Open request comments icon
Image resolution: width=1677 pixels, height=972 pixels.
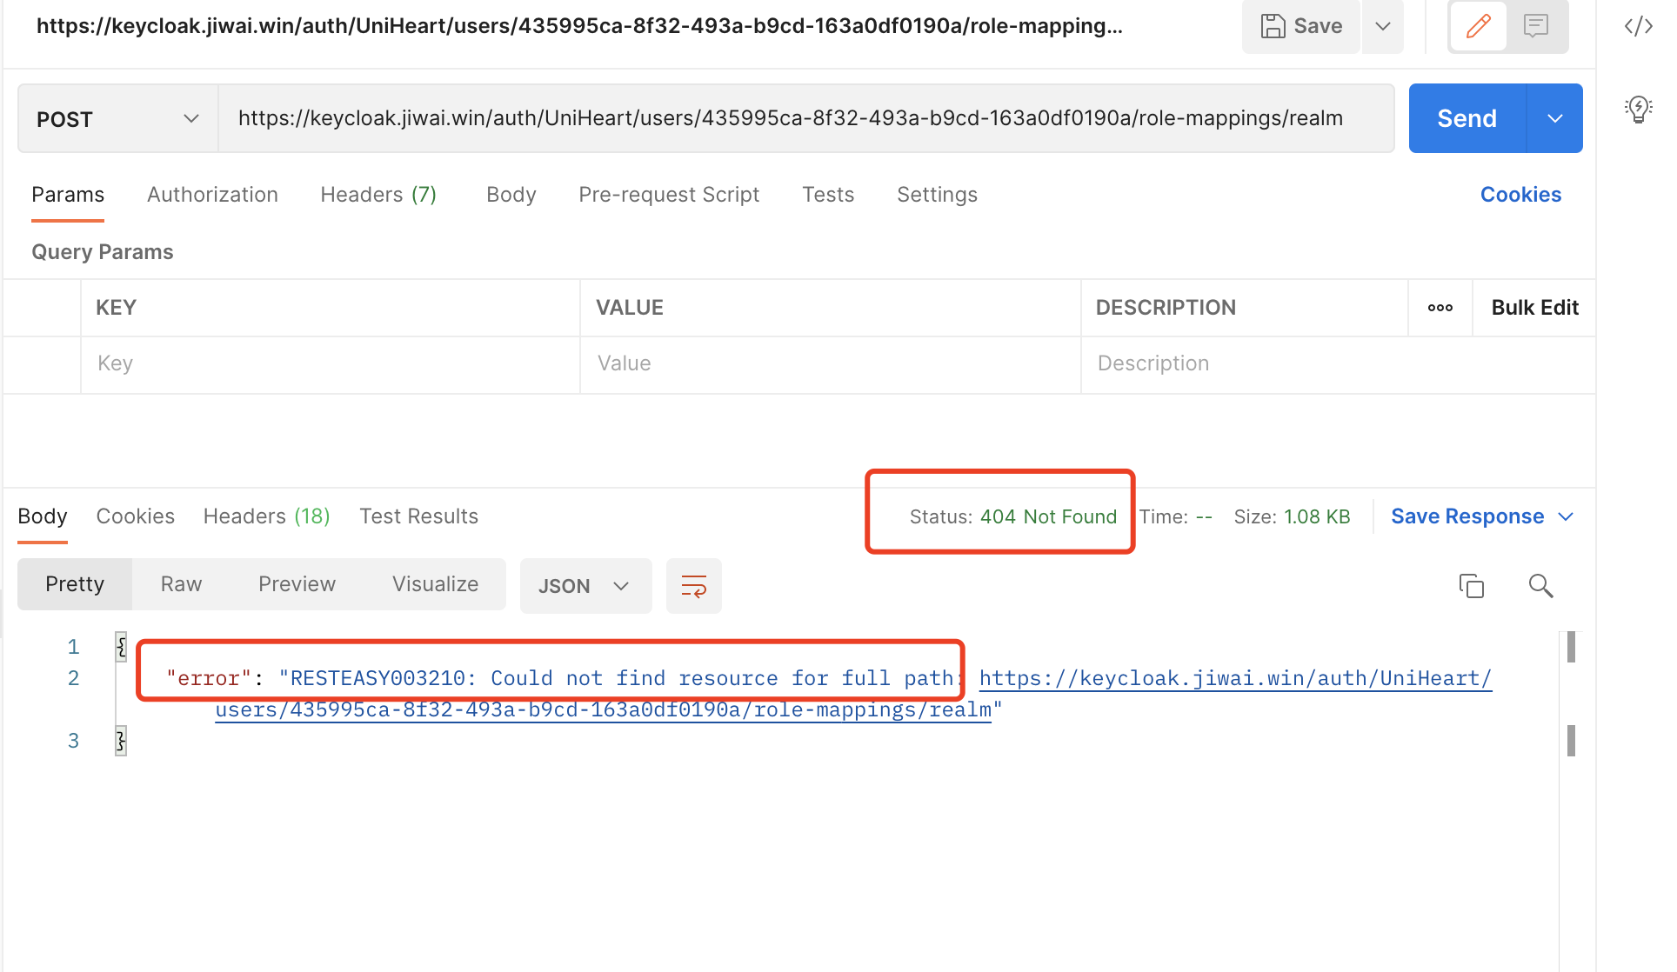pos(1536,26)
